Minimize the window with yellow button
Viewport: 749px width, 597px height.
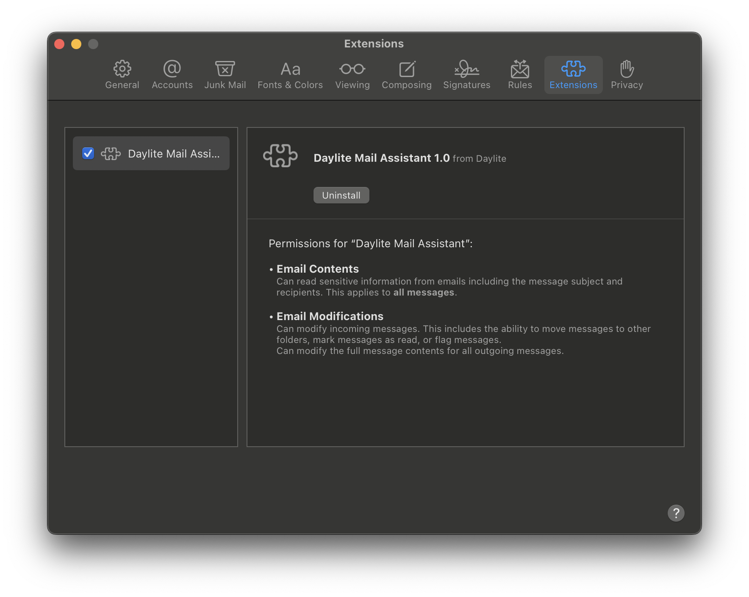pos(76,44)
